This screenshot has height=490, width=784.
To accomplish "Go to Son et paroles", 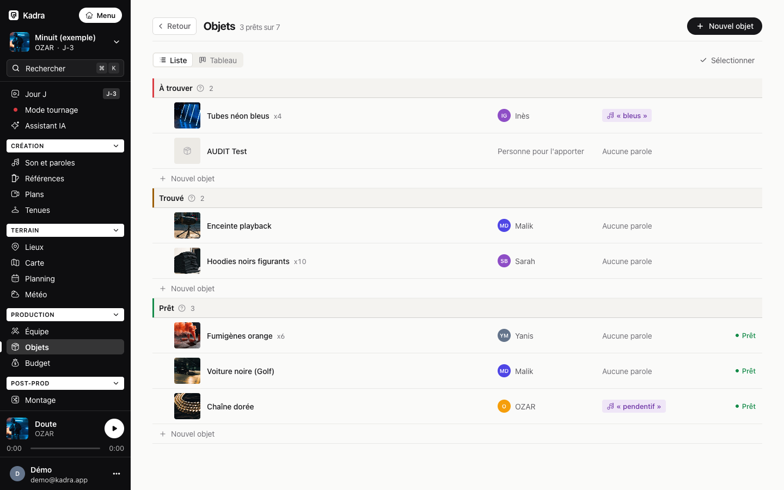I will tap(65, 163).
